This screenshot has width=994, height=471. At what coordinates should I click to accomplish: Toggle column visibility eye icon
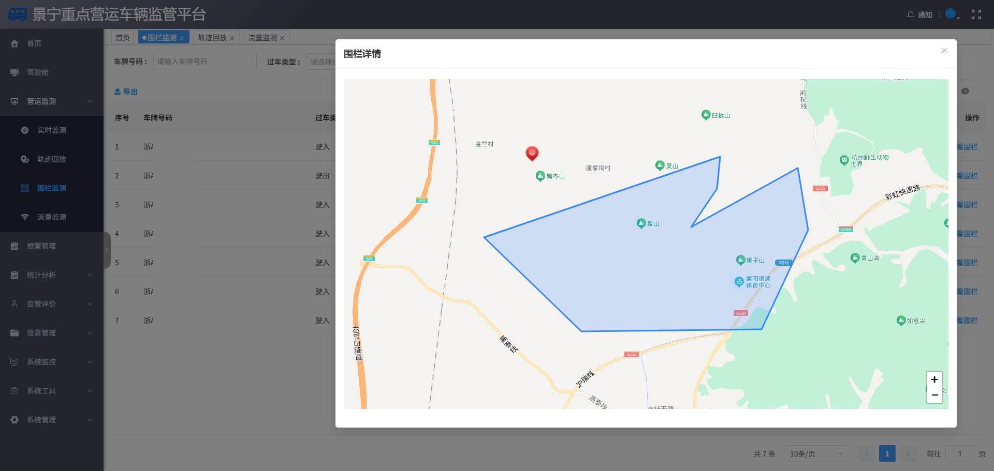coord(965,91)
